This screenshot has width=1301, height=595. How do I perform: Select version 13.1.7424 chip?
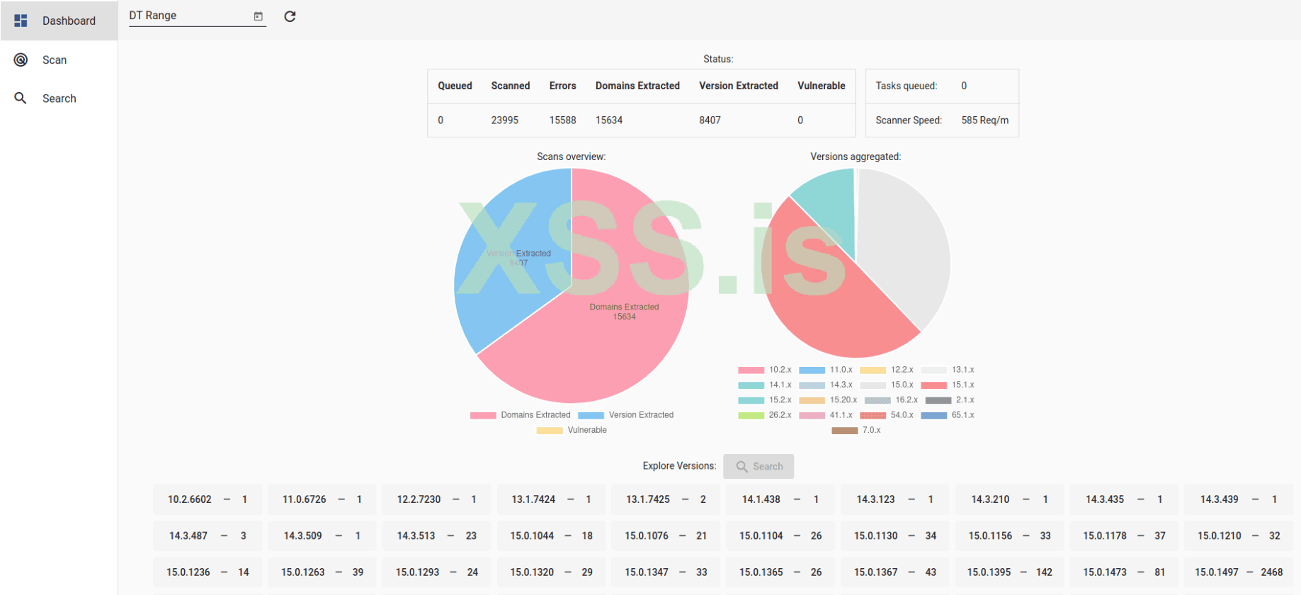(552, 499)
